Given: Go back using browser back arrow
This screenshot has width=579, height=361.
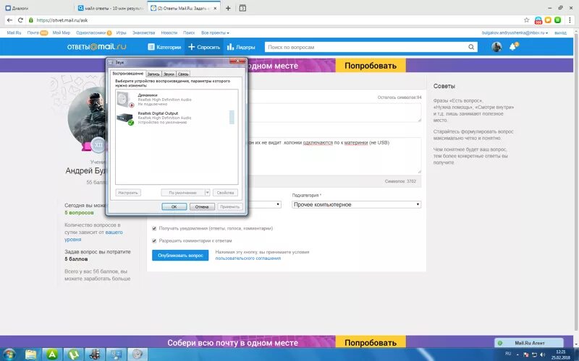Looking at the screenshot, I should click(9, 20).
